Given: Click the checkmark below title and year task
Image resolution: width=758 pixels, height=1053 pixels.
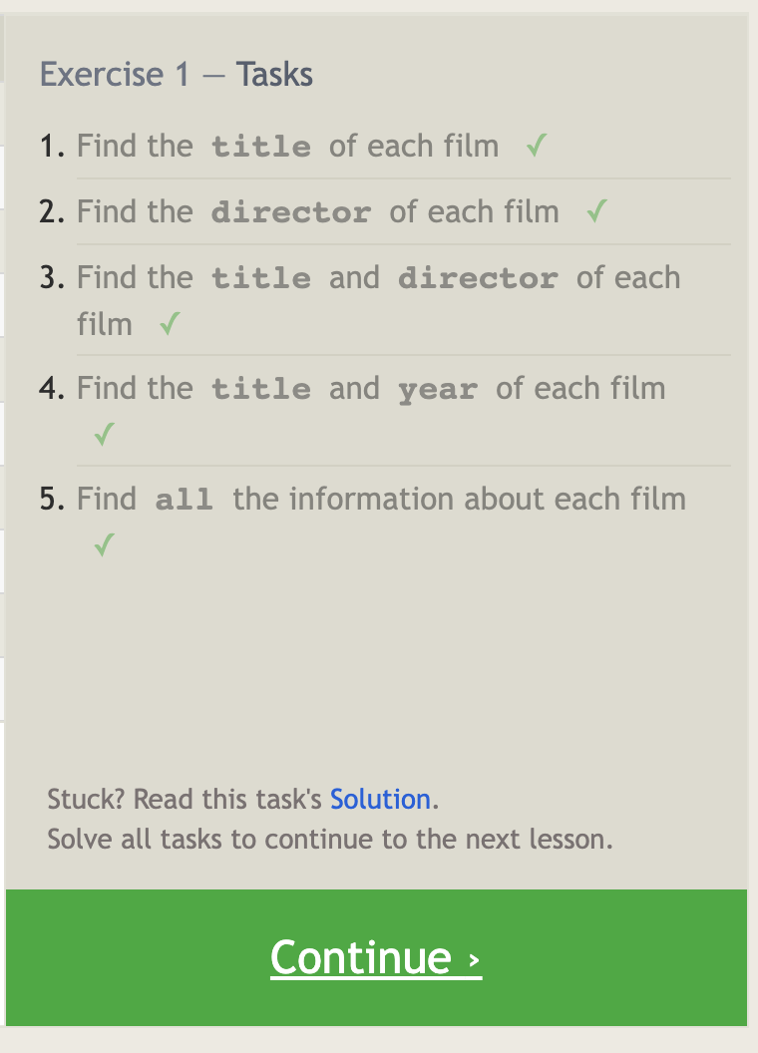Looking at the screenshot, I should pos(104,434).
